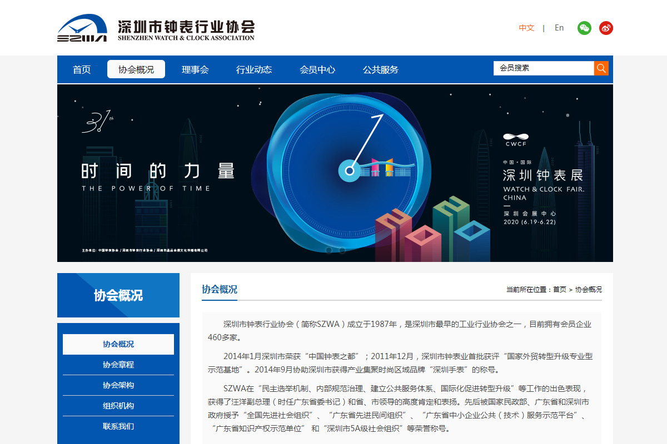This screenshot has width=667, height=444.
Task: Go to 首页 in navigation bar
Action: tap(82, 69)
